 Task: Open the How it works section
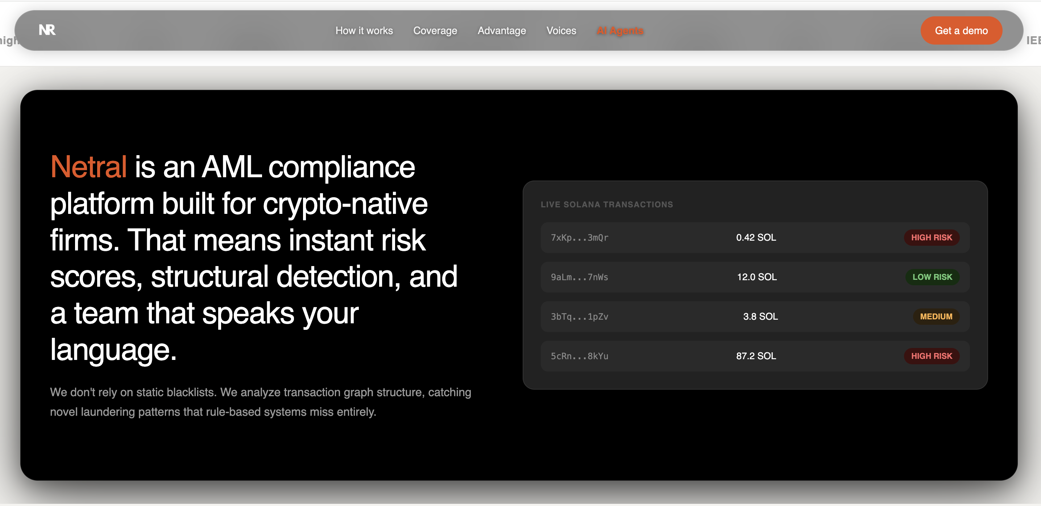pyautogui.click(x=364, y=31)
